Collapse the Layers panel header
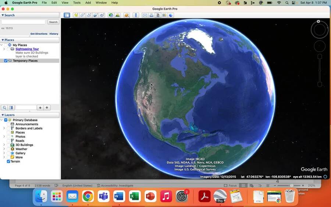331x207 pixels. (x=3, y=115)
